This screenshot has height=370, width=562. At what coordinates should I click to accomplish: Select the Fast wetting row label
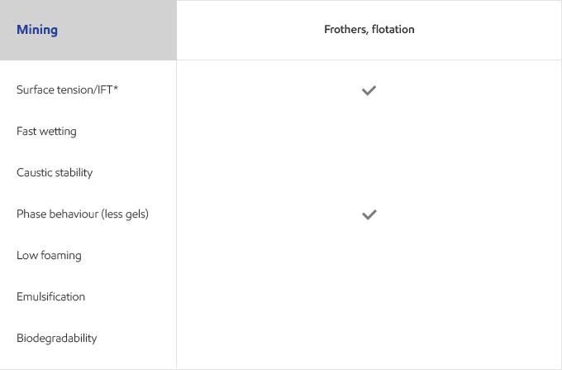pos(46,132)
